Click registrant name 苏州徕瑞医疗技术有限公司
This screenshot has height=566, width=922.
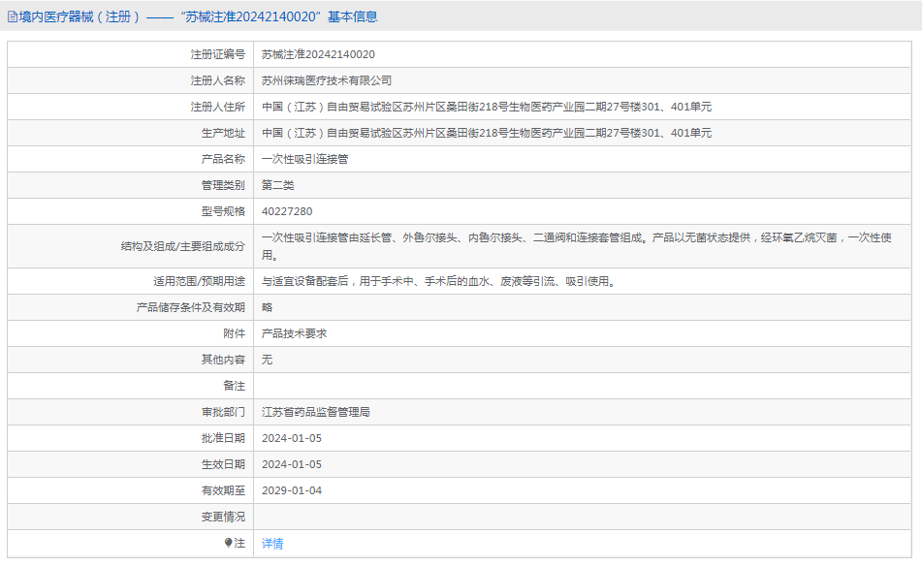coord(327,80)
